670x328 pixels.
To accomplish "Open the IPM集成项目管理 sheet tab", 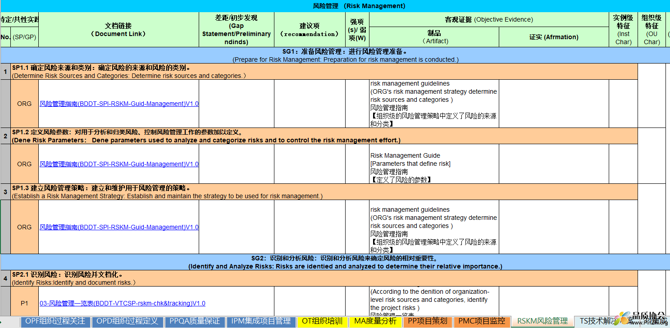I will [x=261, y=321].
